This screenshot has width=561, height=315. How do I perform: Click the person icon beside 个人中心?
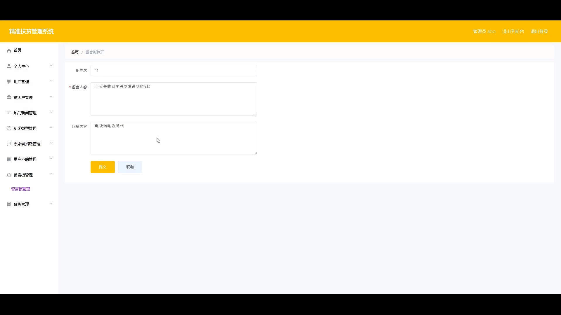point(9,66)
